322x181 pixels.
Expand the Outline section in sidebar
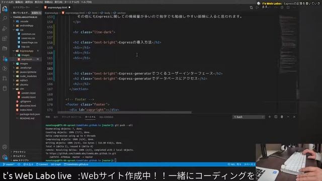point(26,152)
